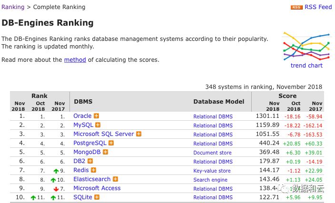Click the DBMS column header
Image resolution: width=335 pixels, height=203 pixels.
click(x=83, y=101)
